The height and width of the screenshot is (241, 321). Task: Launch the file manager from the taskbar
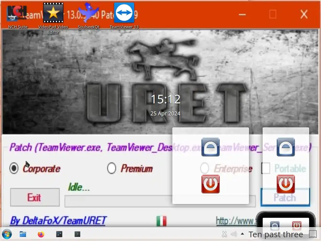23,234
